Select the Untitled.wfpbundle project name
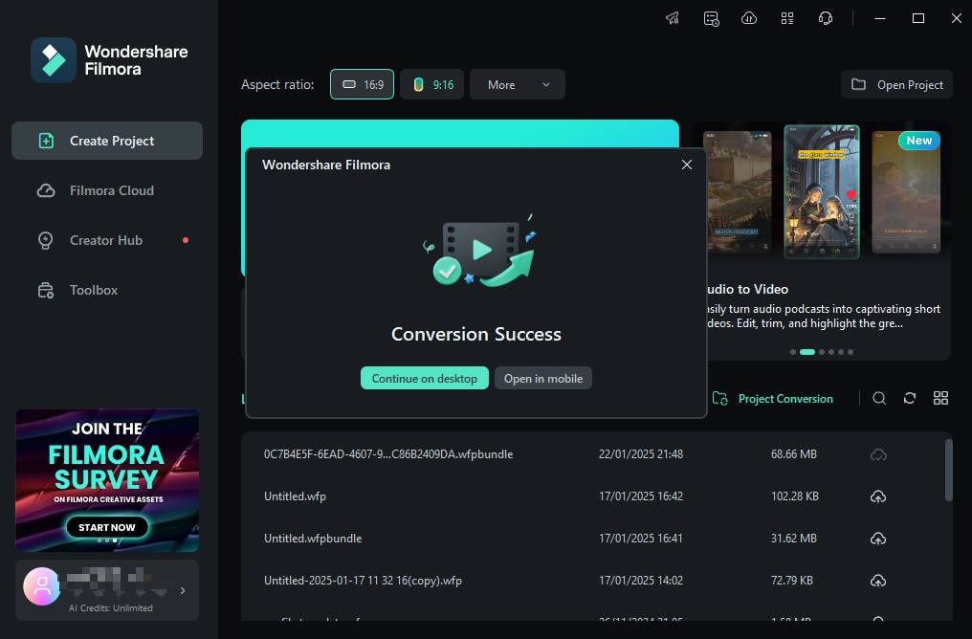This screenshot has width=972, height=639. pos(313,539)
